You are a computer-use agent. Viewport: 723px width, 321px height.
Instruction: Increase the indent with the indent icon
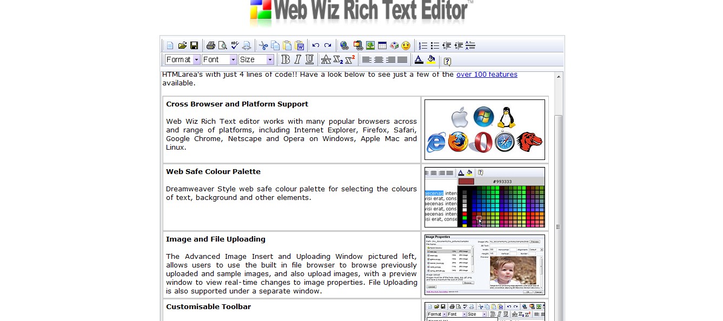tap(459, 45)
